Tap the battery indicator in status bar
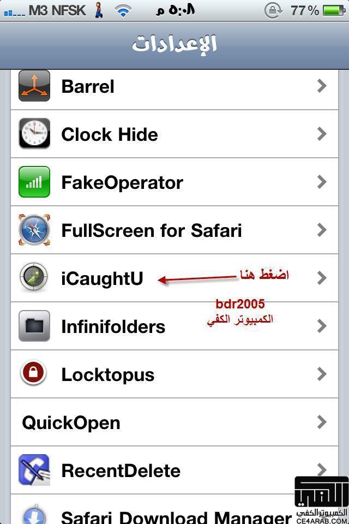The width and height of the screenshot is (349, 524). [x=334, y=11]
